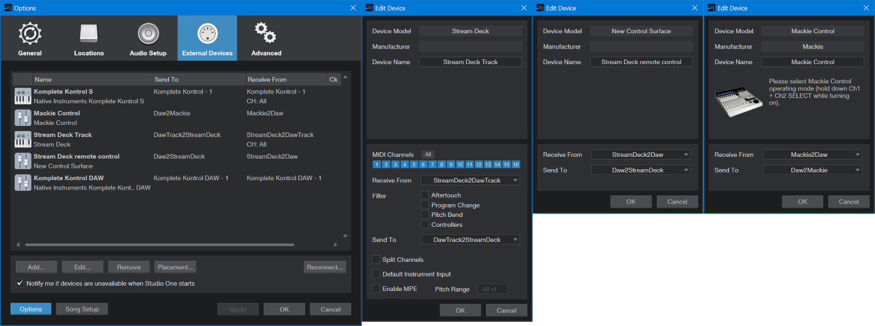
Task: Uncheck notify when devices are unavailable
Action: pyautogui.click(x=20, y=283)
